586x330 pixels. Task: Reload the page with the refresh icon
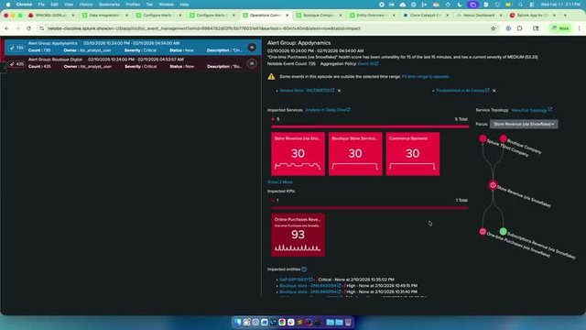[x=28, y=28]
